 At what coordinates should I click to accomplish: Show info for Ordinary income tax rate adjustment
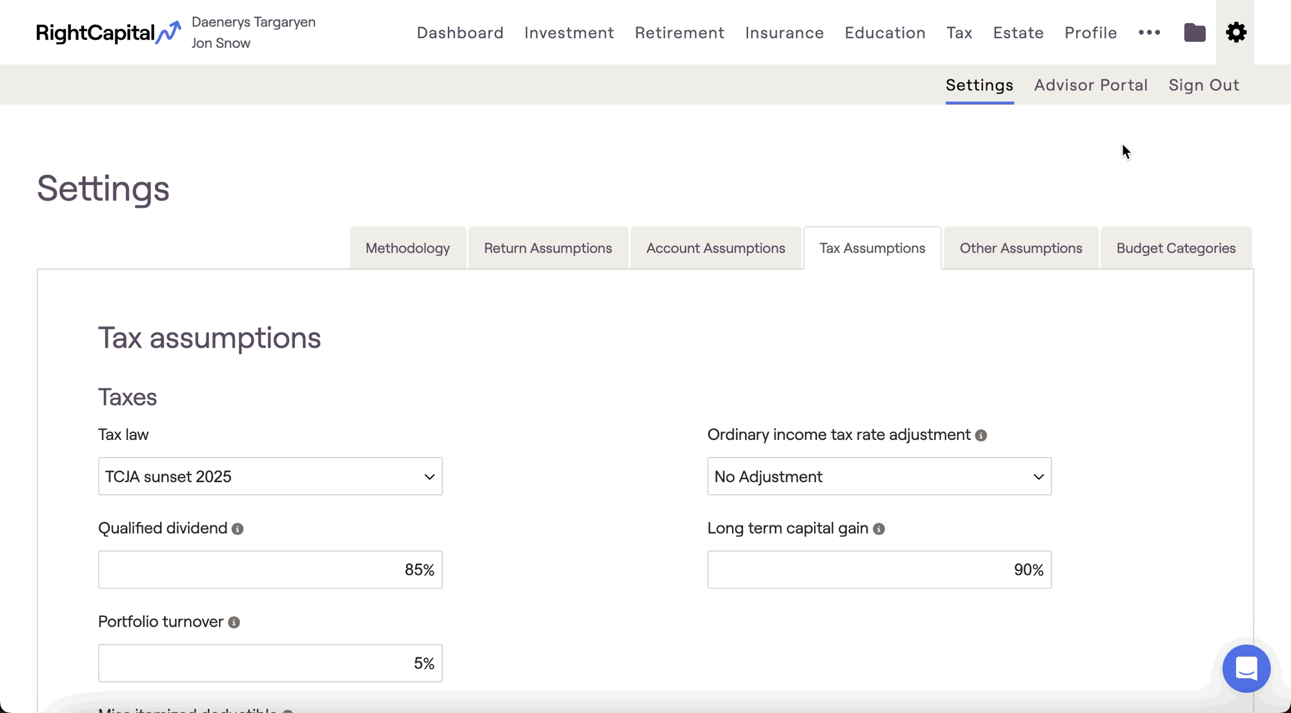(981, 436)
